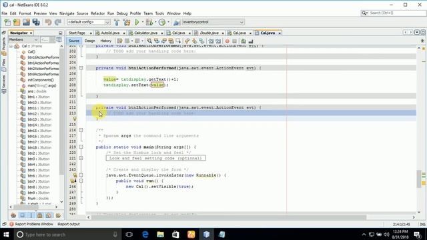Switch to the Calculator.java tab
This screenshot has height=240, width=427.
pos(145,33)
